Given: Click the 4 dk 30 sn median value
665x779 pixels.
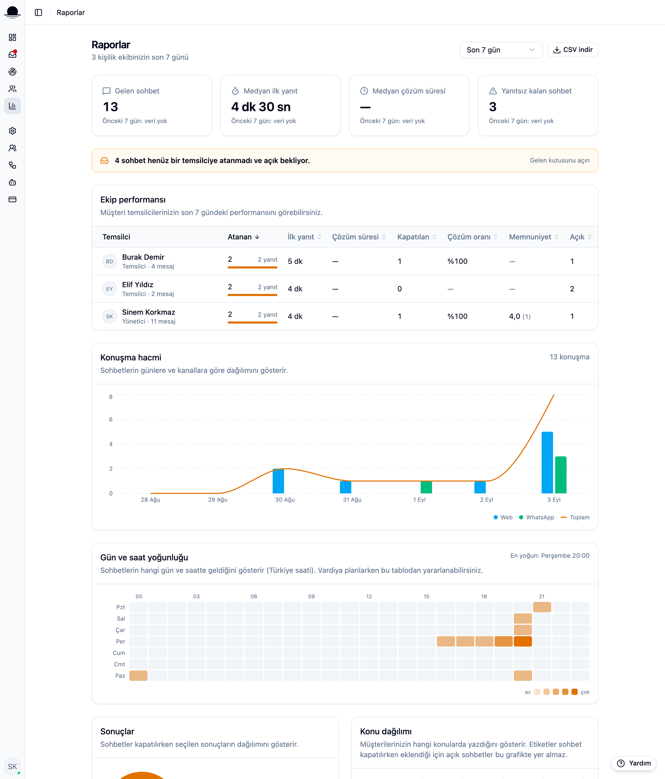Looking at the screenshot, I should click(x=261, y=107).
